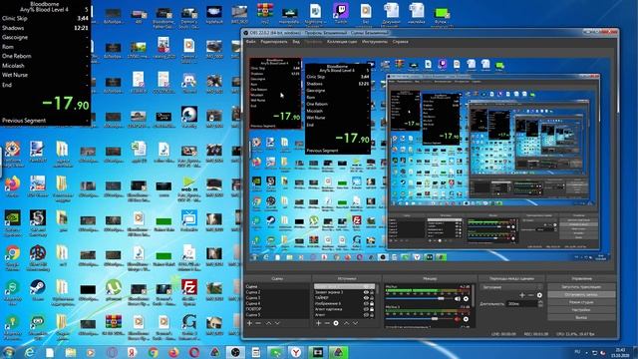Increase transition duration with the up arrow
This screenshot has height=359, width=638.
coord(540,302)
